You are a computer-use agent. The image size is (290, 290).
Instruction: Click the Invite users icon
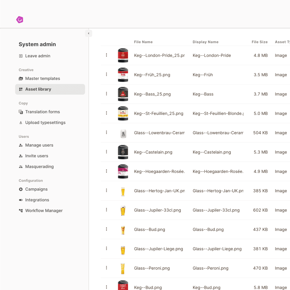coord(21,156)
